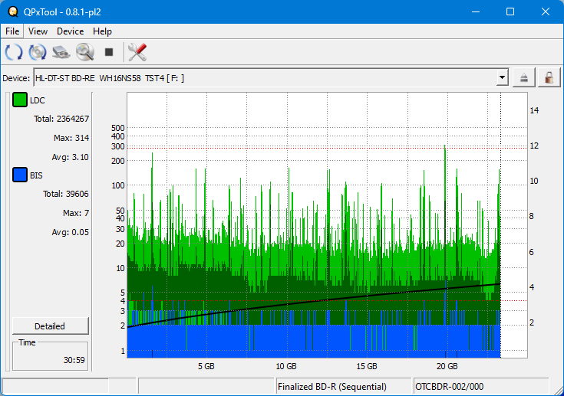The height and width of the screenshot is (396, 564).
Task: Click the Detailed button
Action: pyautogui.click(x=50, y=326)
